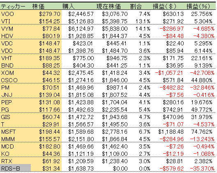Click the VOO stock price $279.70
Image resolution: width=217 pixels, height=173 pixels.
coord(50,14)
